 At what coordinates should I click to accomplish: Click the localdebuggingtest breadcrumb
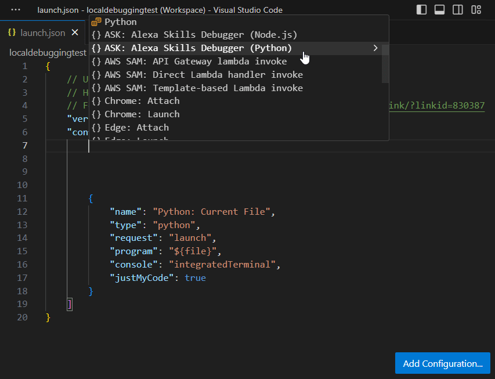pyautogui.click(x=48, y=53)
